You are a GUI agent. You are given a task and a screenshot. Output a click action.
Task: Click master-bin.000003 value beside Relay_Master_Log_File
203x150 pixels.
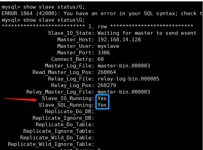[x=124, y=92]
